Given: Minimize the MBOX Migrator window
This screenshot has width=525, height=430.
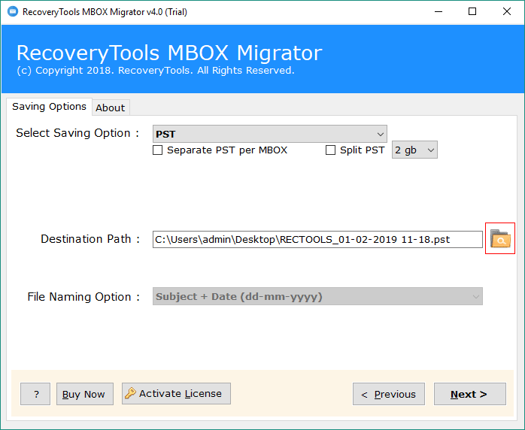Looking at the screenshot, I should (x=439, y=12).
